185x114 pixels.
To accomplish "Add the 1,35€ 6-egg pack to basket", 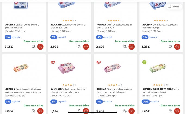I will (177, 47).
